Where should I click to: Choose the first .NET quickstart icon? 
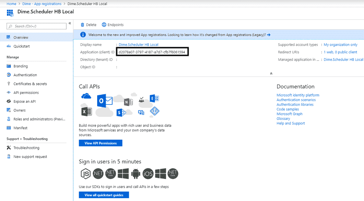tap(98, 174)
